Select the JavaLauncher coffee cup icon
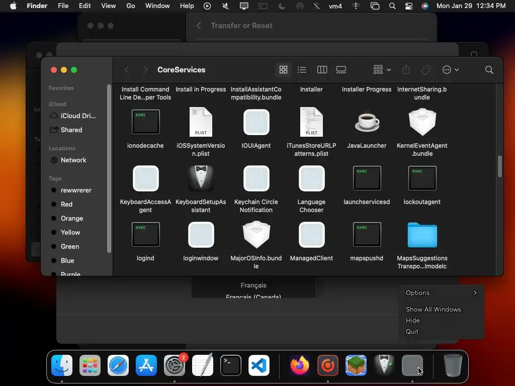 [367, 122]
